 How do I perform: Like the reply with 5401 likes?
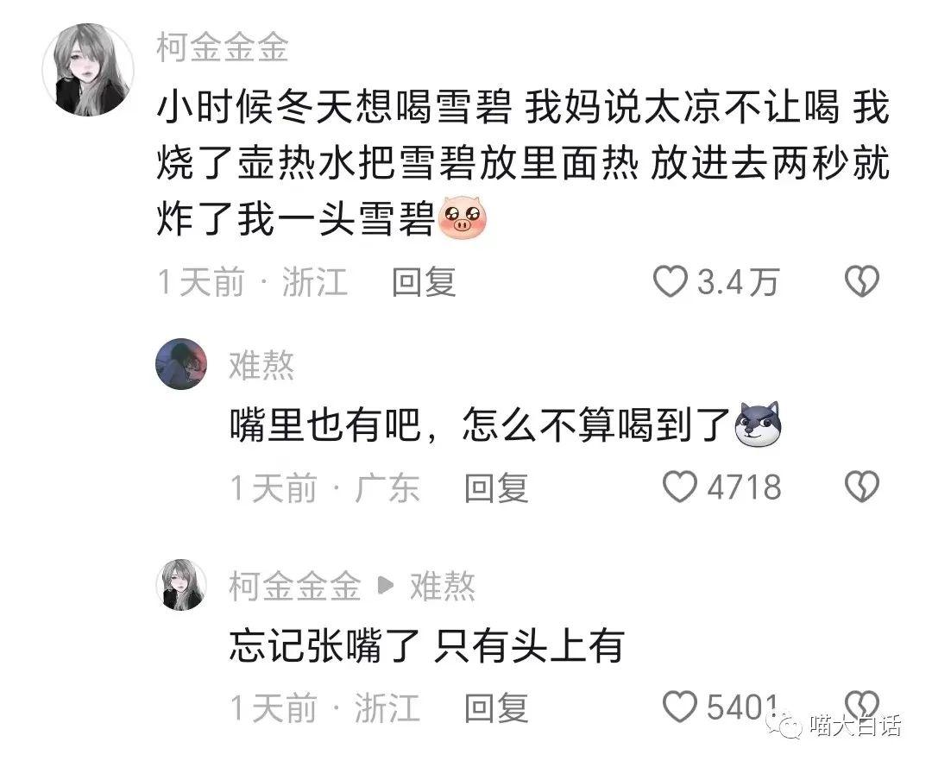tap(679, 707)
